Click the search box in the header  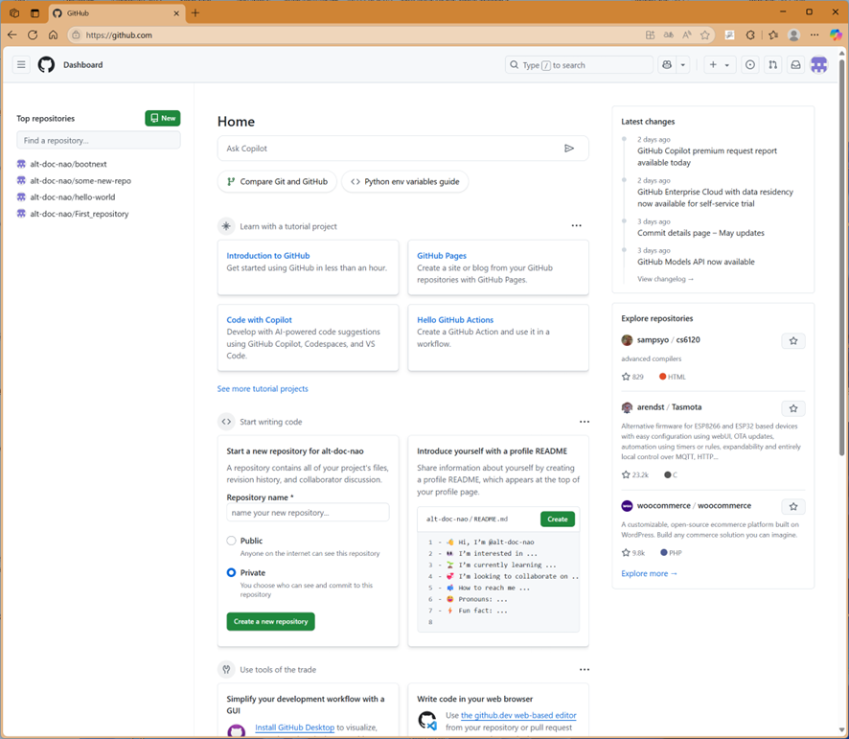tap(579, 65)
